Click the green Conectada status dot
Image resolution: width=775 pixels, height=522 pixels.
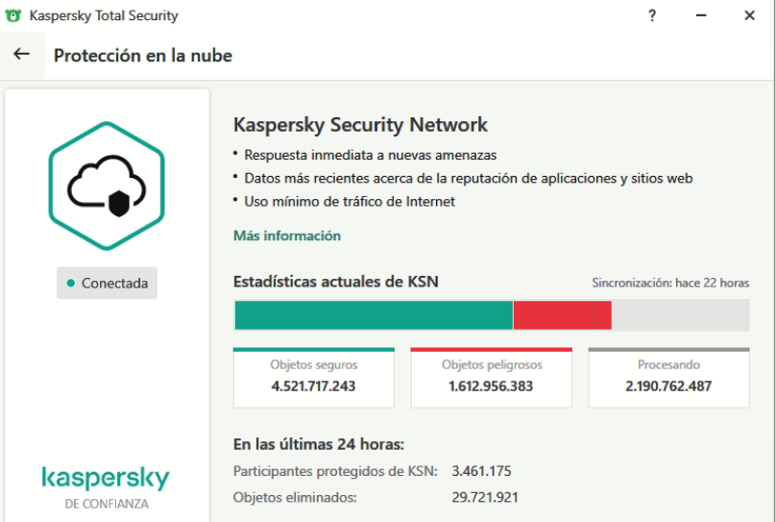tap(71, 284)
